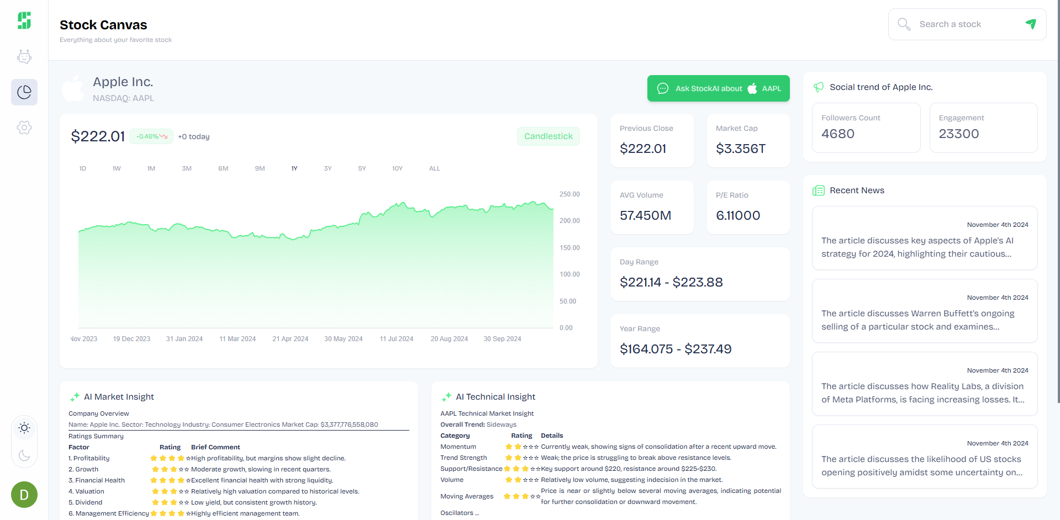The width and height of the screenshot is (1060, 520).
Task: Click the Moving Averages rating row
Action: [611, 496]
